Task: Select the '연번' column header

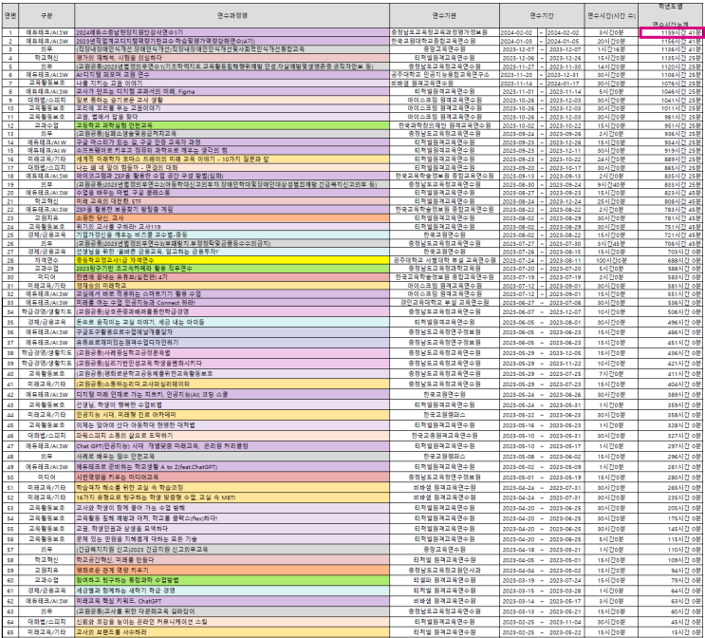Action: (9, 15)
